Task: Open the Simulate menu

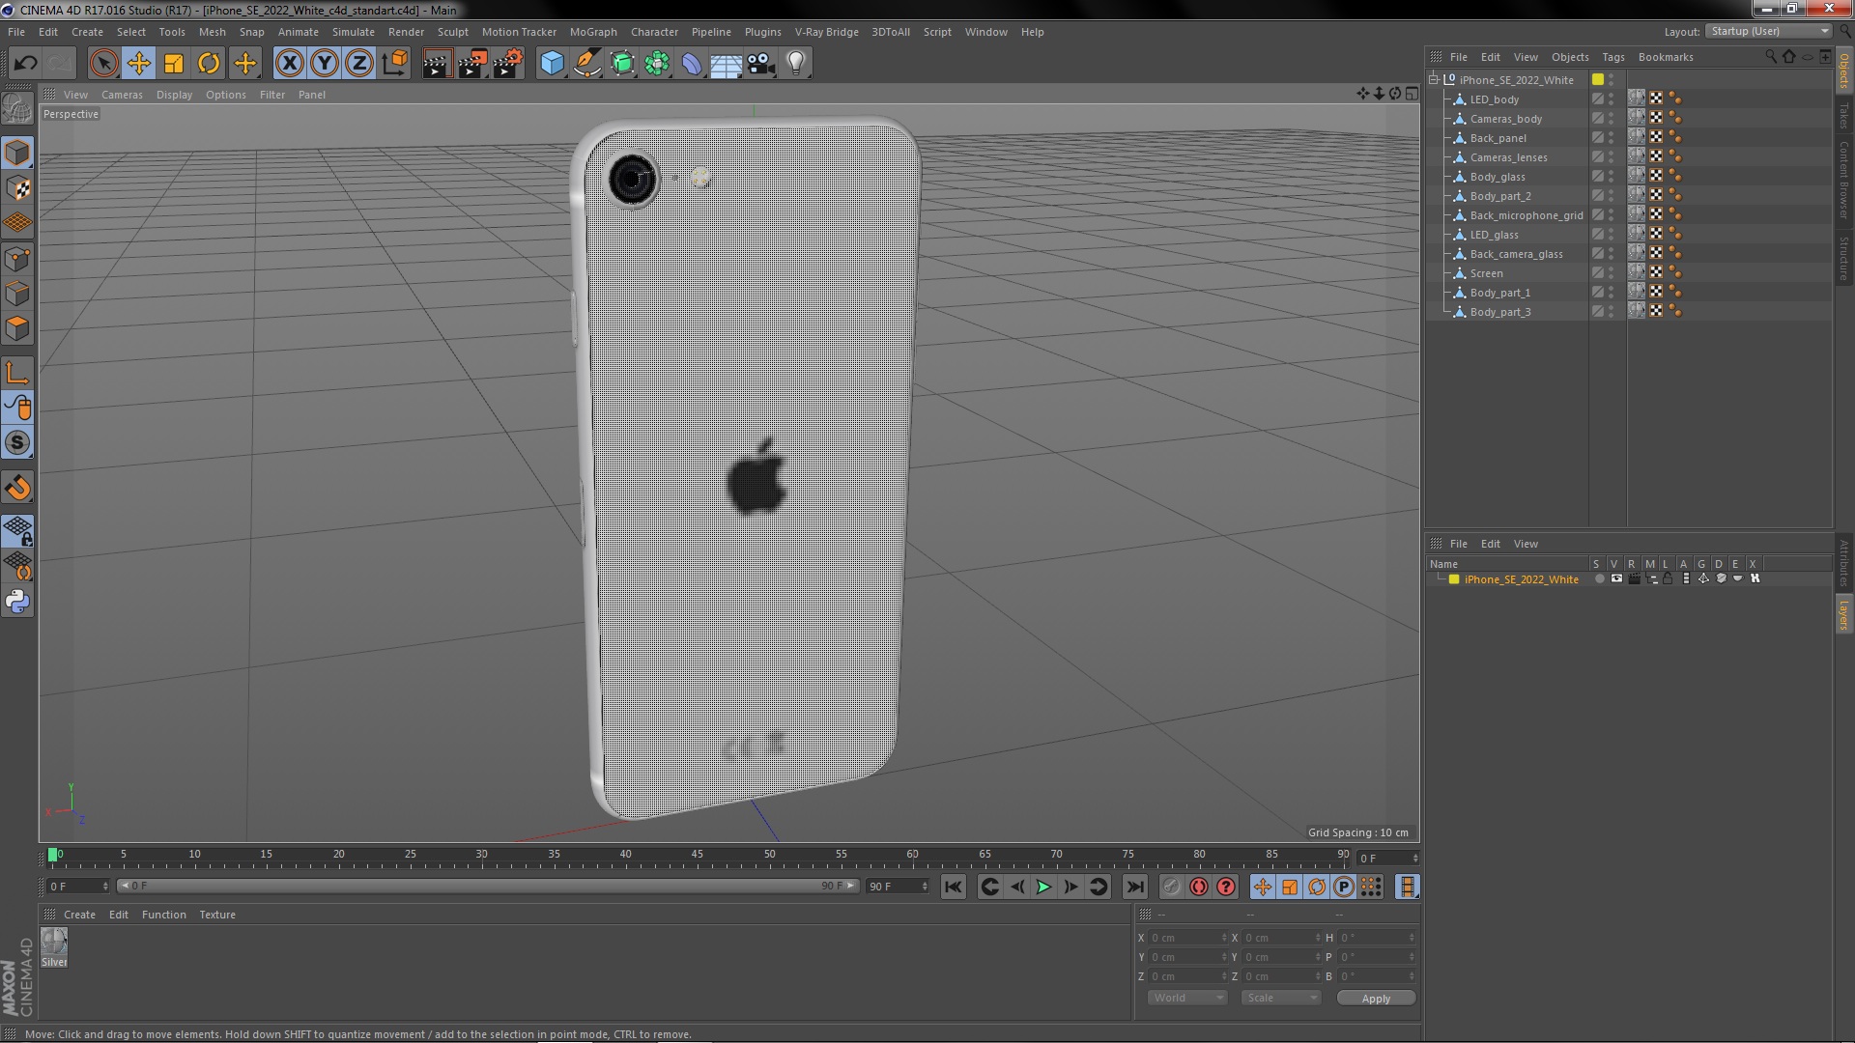Action: 353,32
